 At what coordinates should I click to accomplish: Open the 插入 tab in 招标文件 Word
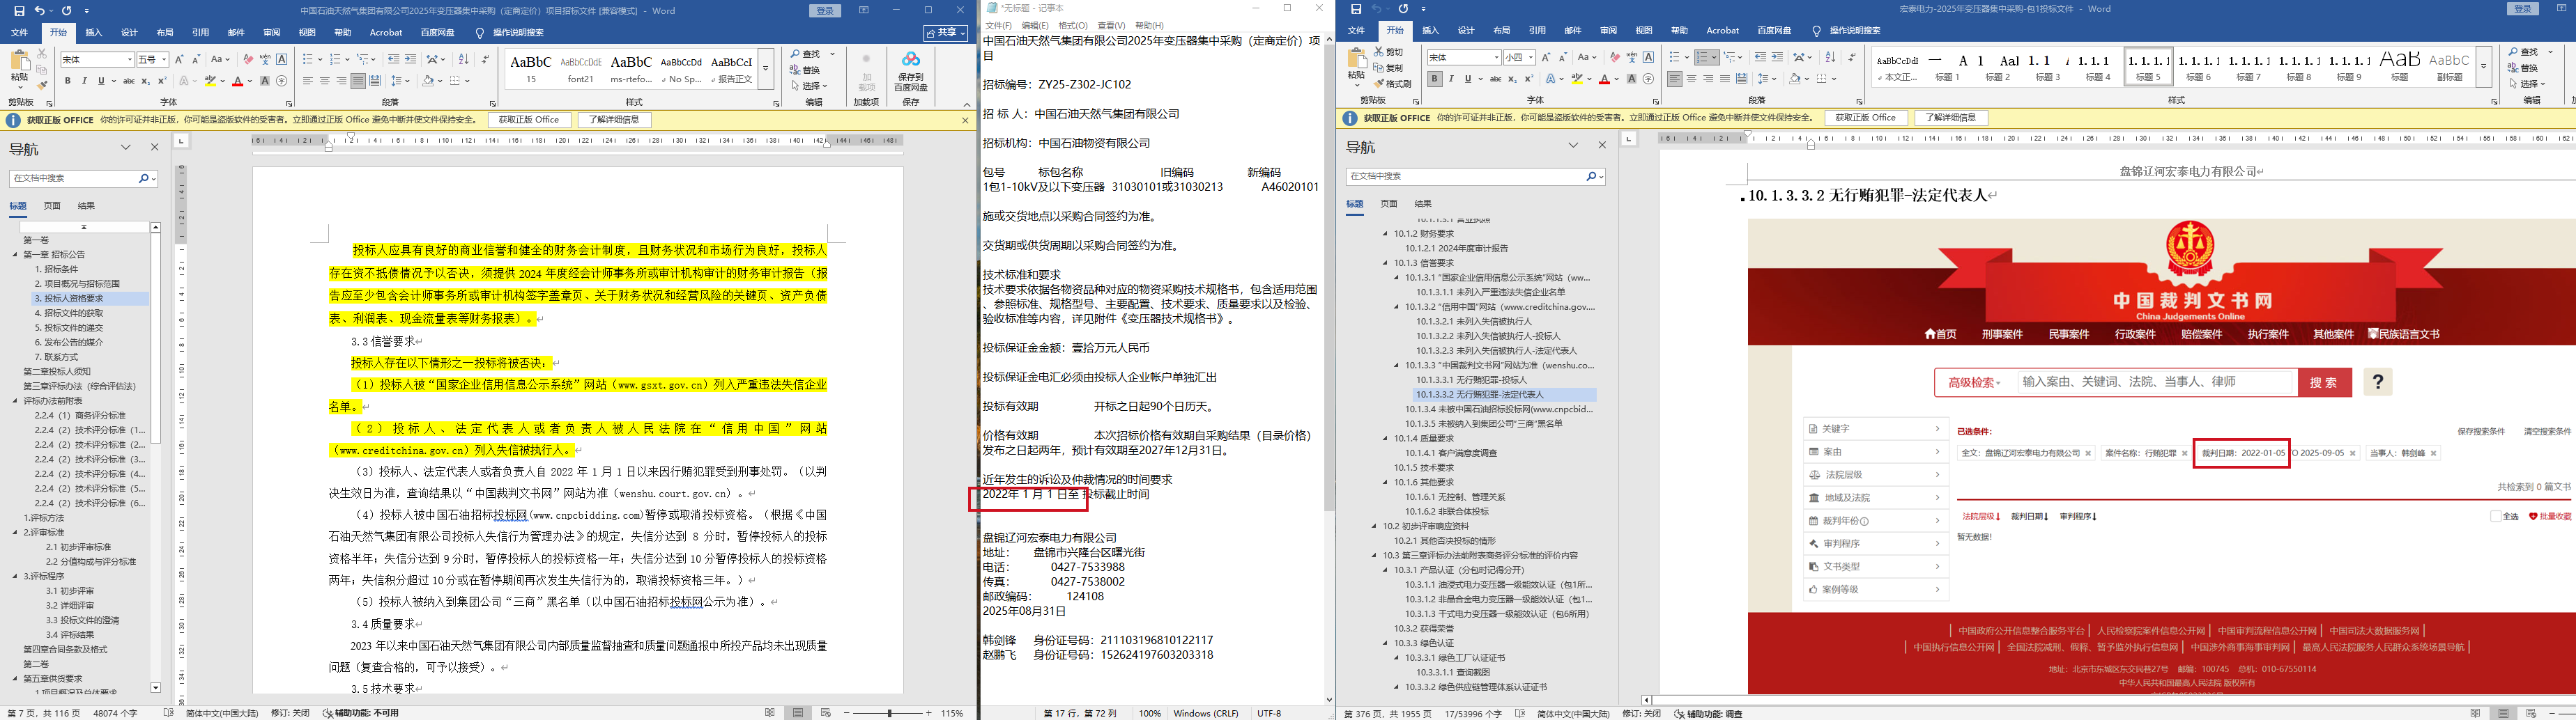pos(94,33)
